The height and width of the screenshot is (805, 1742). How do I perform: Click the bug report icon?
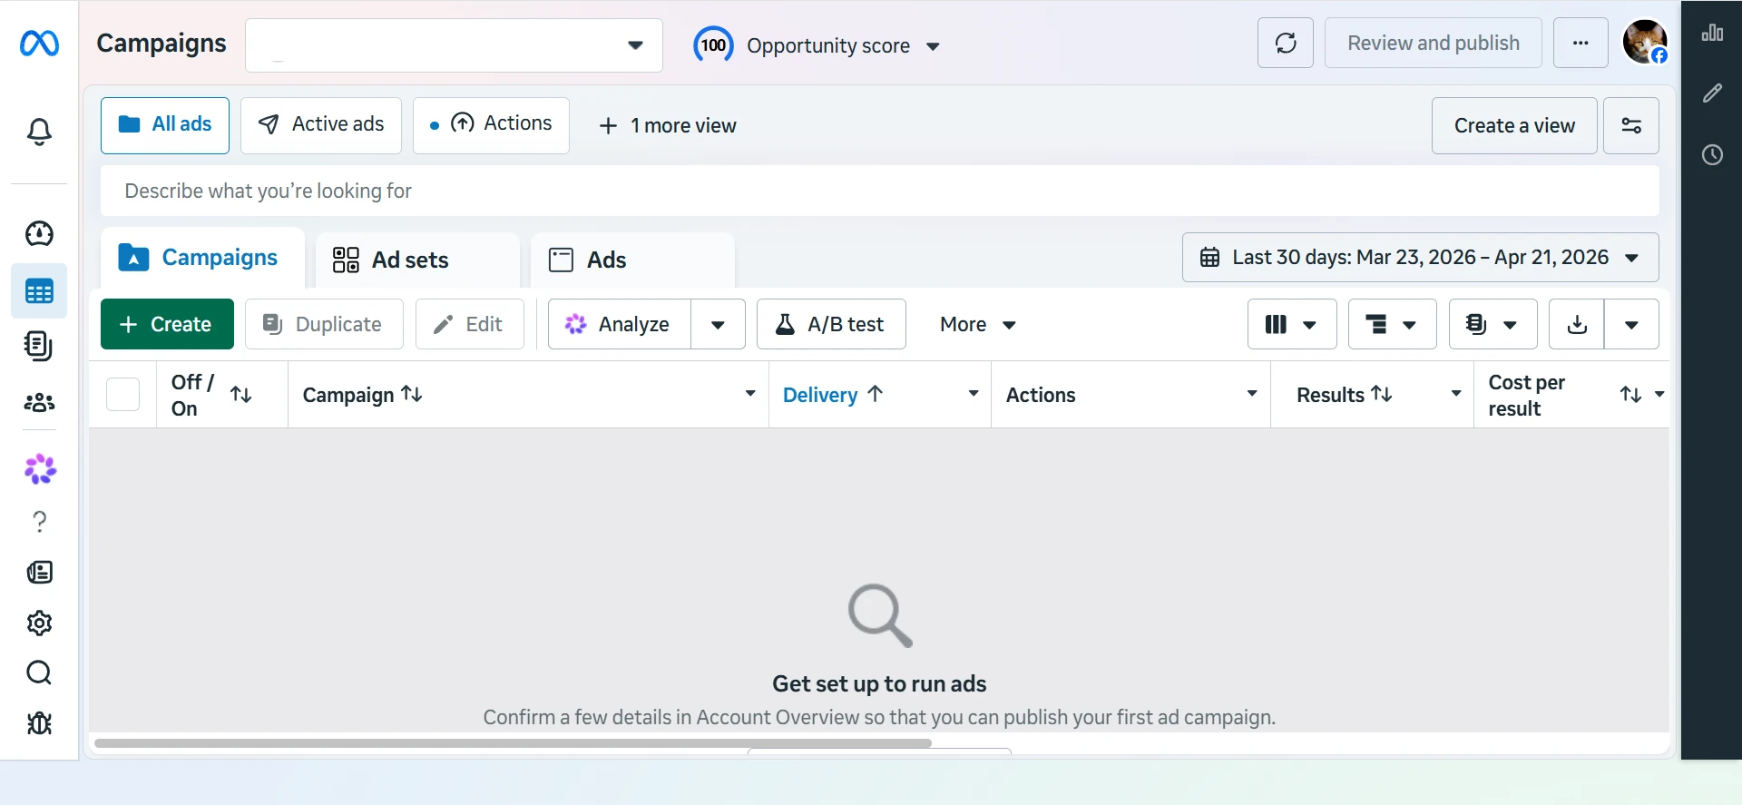[x=39, y=723]
